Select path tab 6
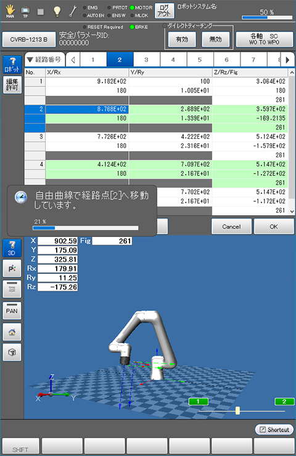This screenshot has height=456, width=296. click(226, 60)
